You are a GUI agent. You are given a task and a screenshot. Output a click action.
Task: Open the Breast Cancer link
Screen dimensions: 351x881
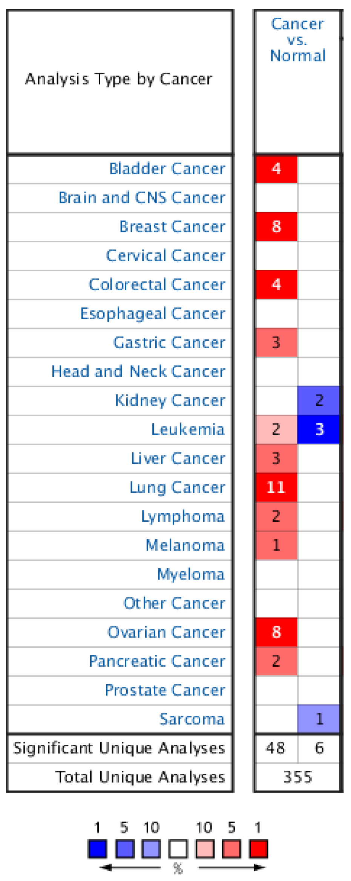click(x=172, y=227)
